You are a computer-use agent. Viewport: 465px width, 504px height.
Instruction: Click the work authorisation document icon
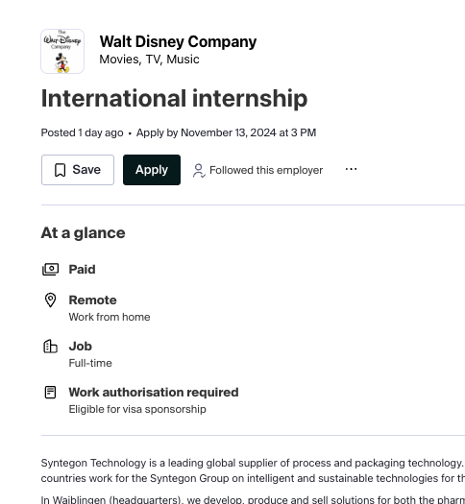(50, 392)
